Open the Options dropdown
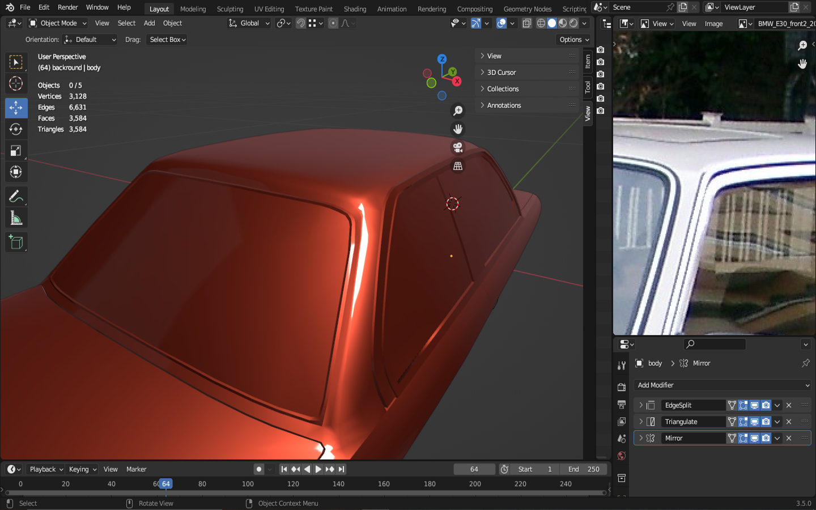 pos(573,40)
